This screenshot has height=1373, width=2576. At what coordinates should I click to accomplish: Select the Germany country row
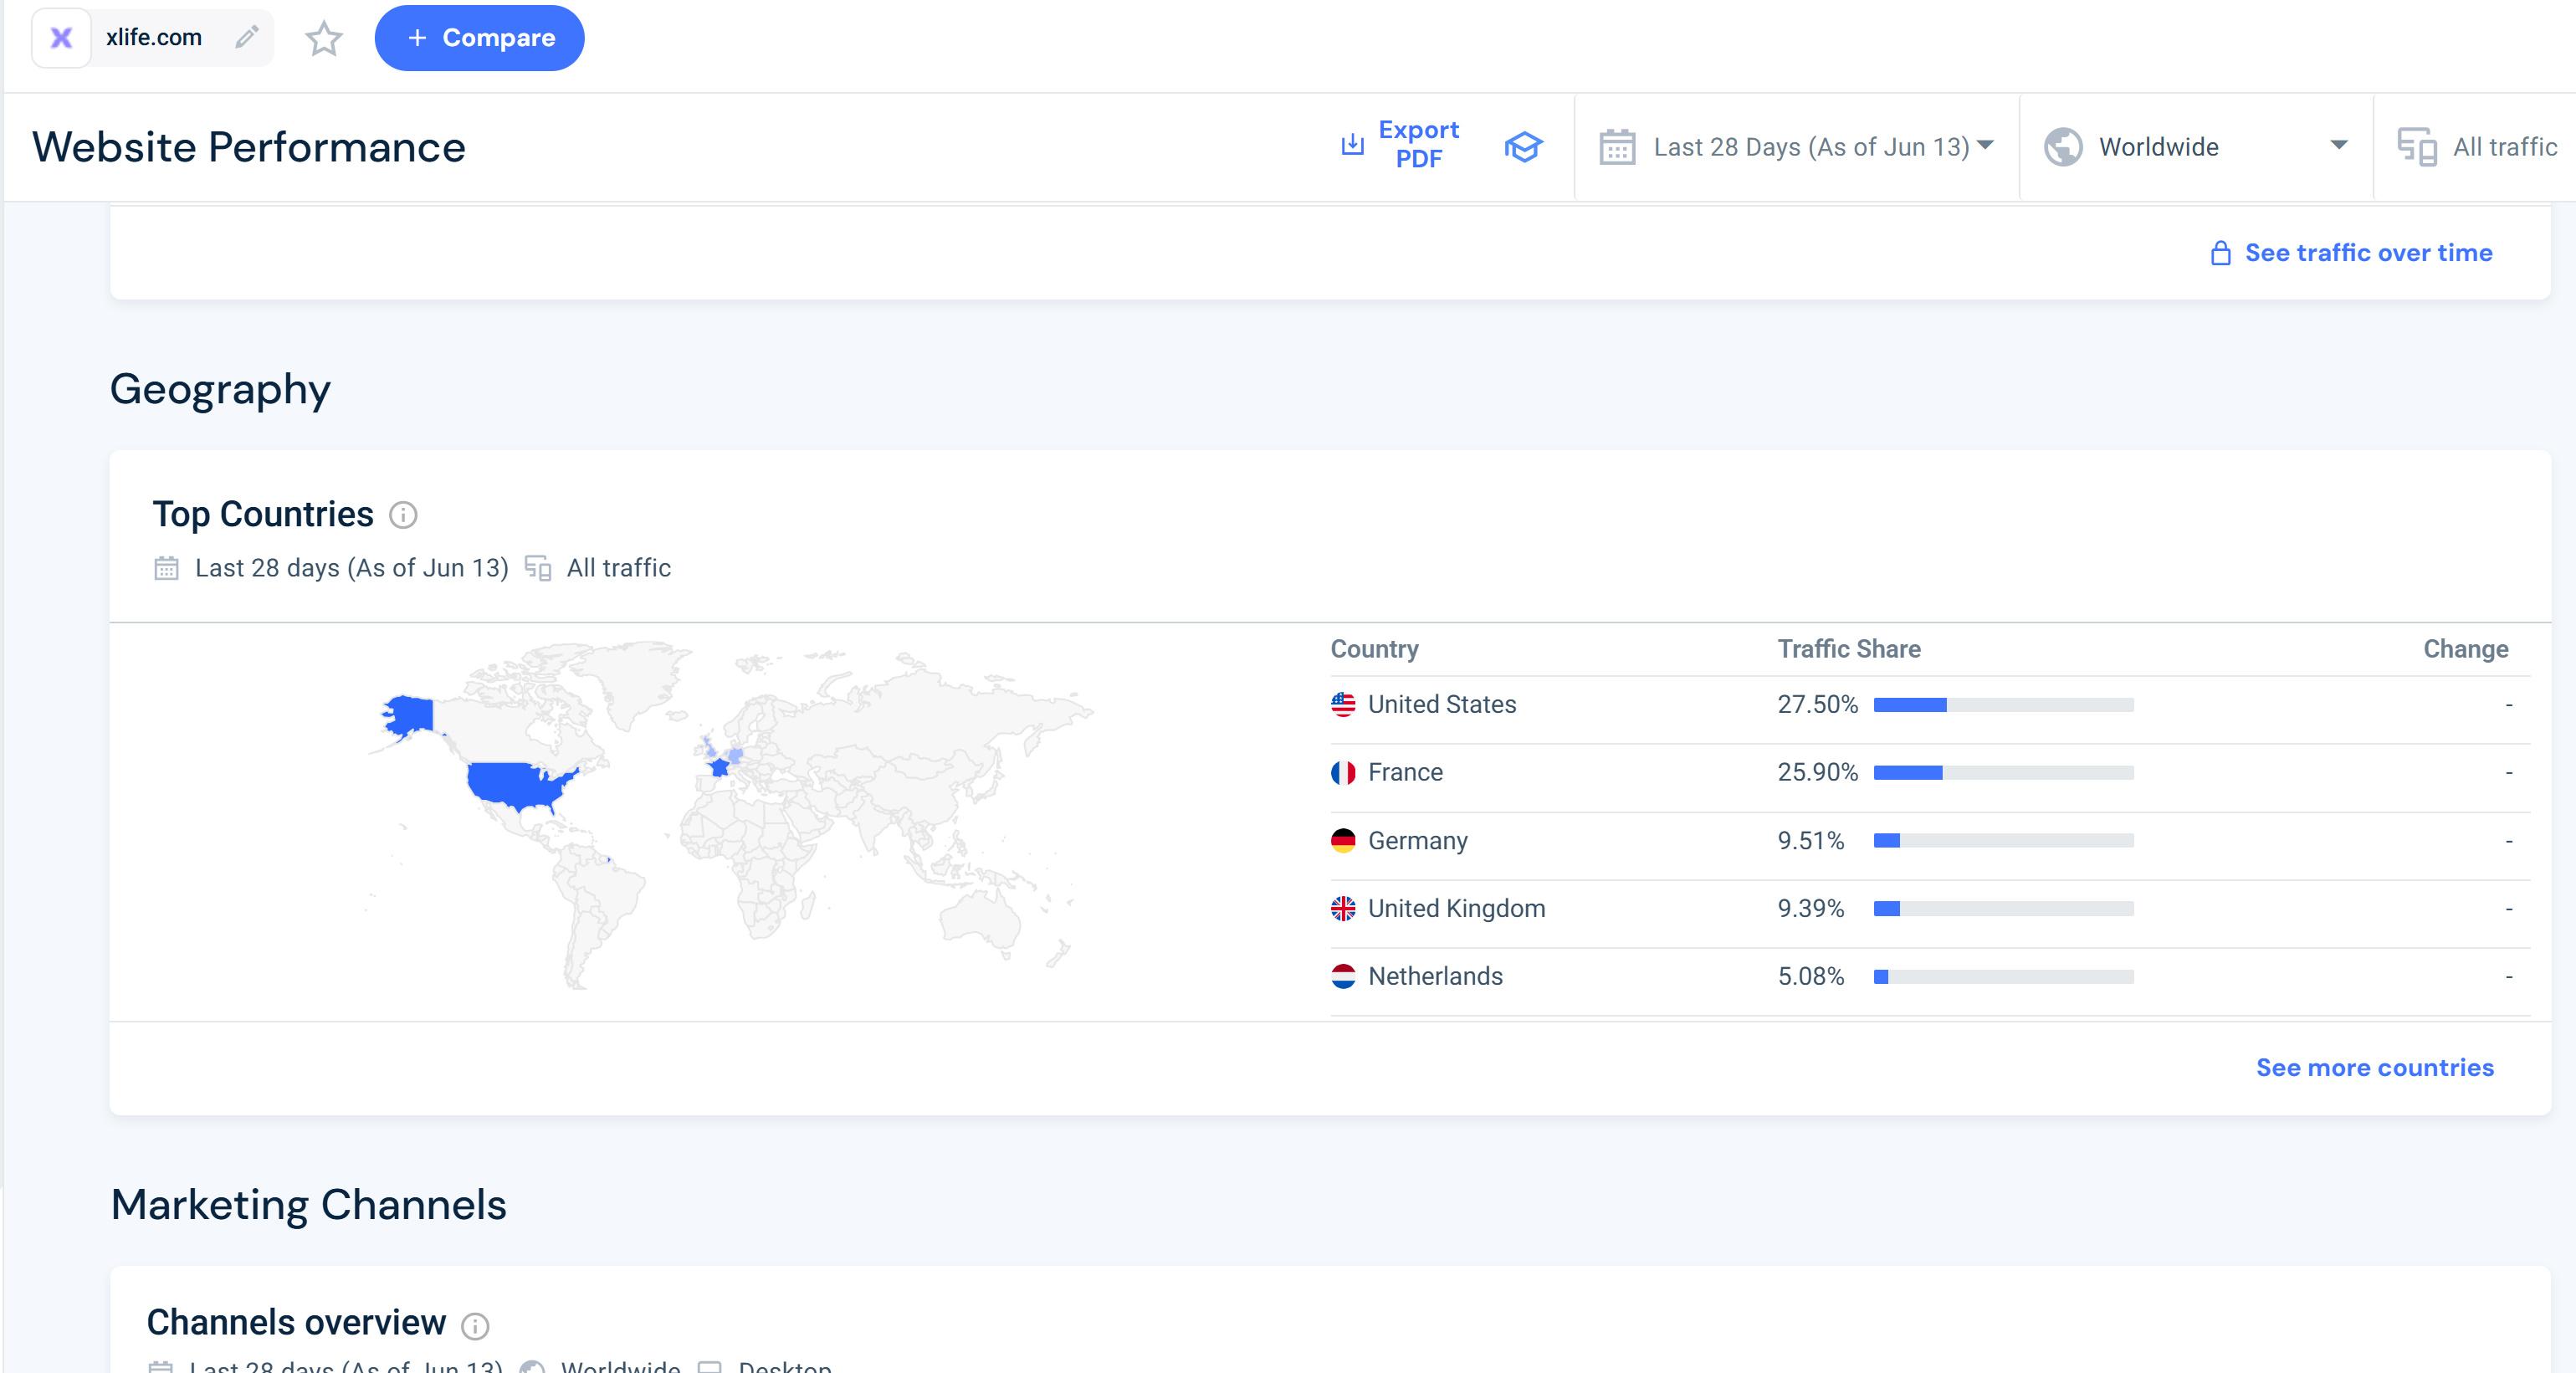[1417, 840]
